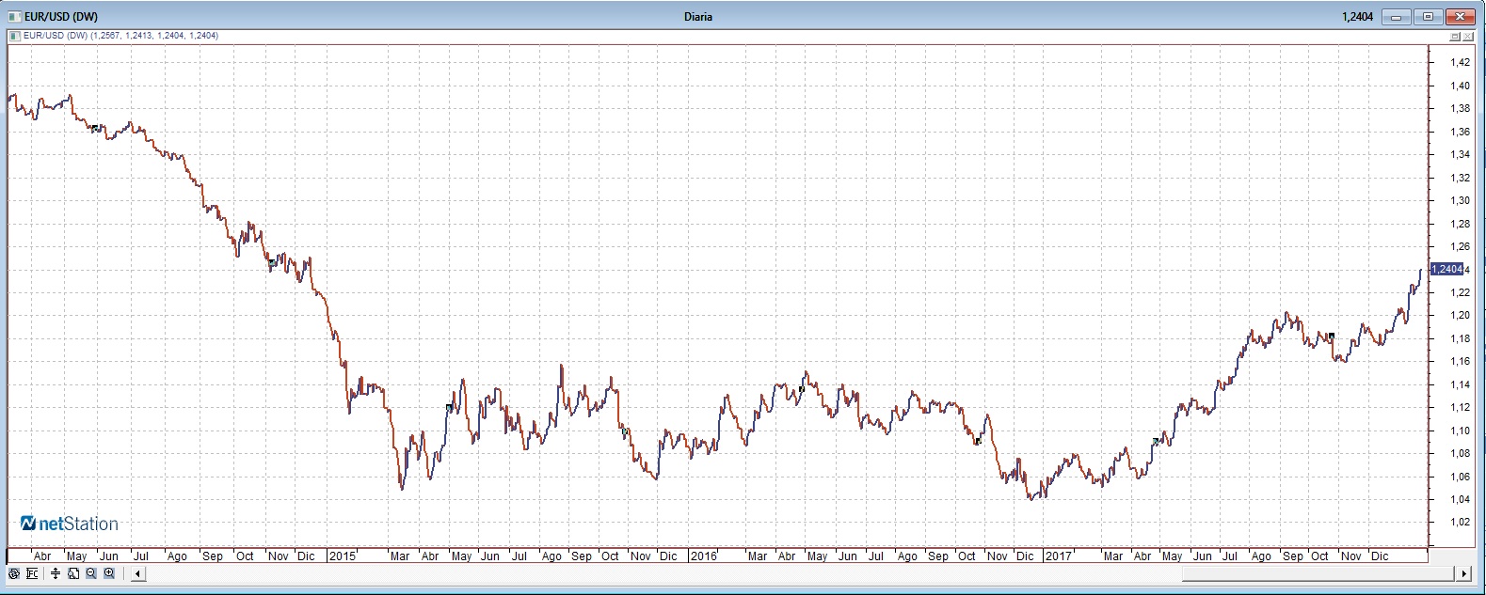Screen dimensions: 1486x595
Task: Close the inner chart pane
Action: (1469, 37)
